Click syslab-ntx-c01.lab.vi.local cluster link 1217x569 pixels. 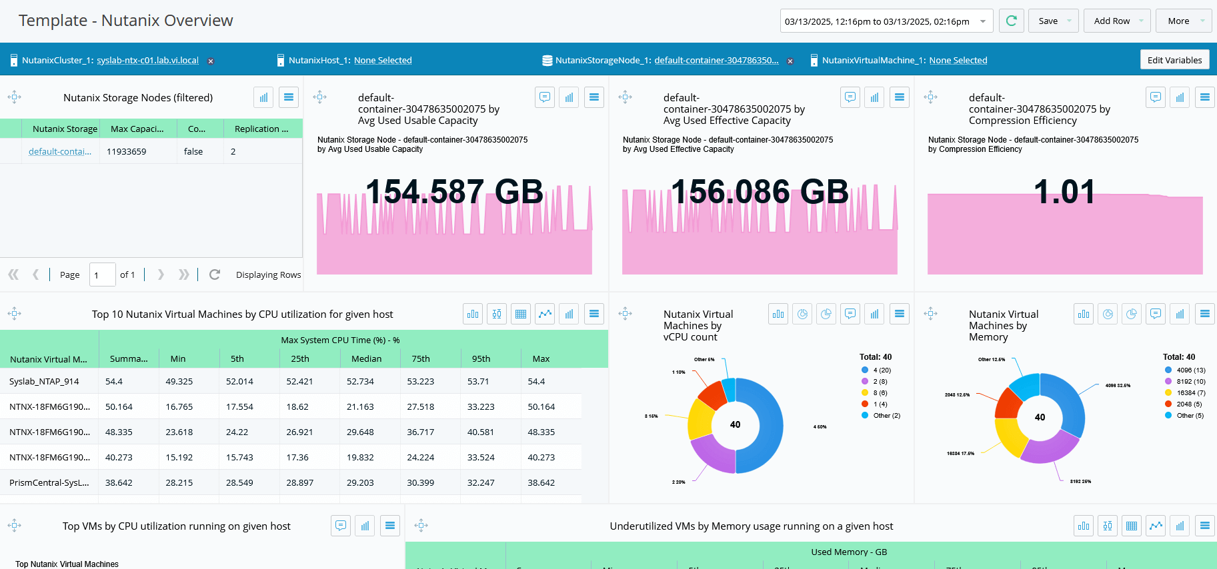pyautogui.click(x=147, y=60)
